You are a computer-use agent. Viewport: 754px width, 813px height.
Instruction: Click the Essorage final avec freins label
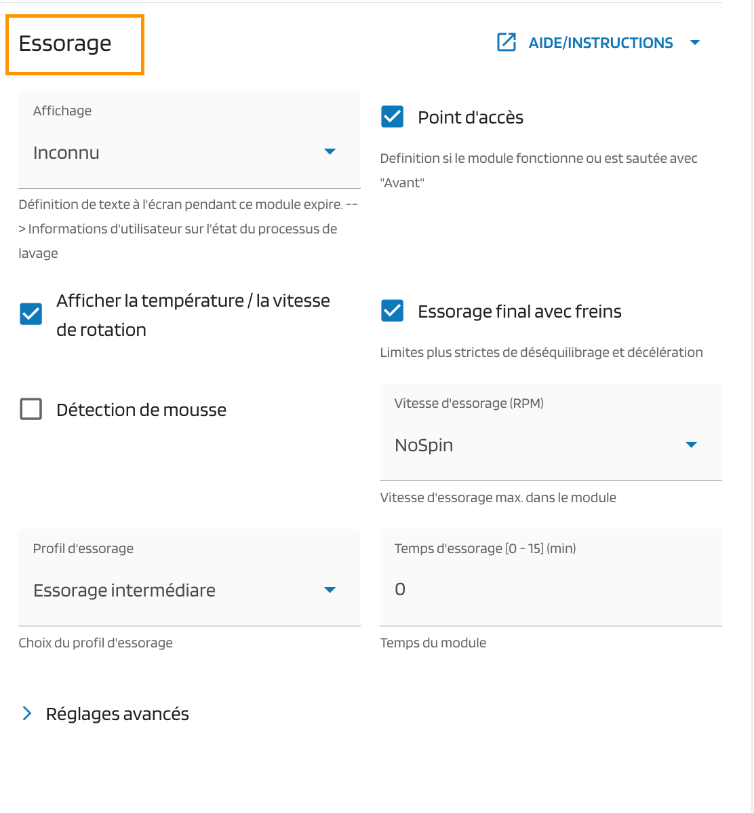(x=519, y=311)
